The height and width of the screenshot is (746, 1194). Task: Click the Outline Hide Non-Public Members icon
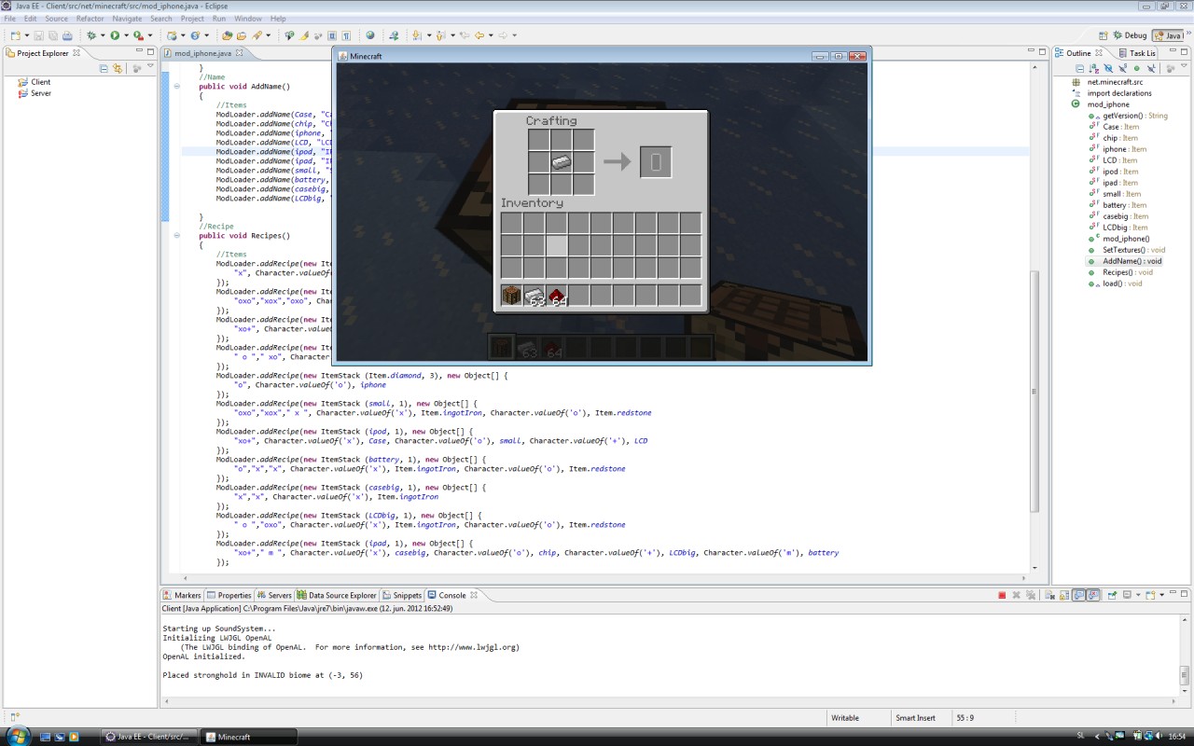pyautogui.click(x=1136, y=68)
